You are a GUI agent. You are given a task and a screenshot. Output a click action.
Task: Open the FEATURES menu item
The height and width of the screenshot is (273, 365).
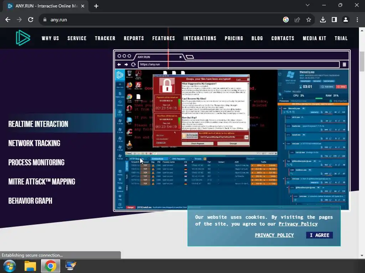164,38
